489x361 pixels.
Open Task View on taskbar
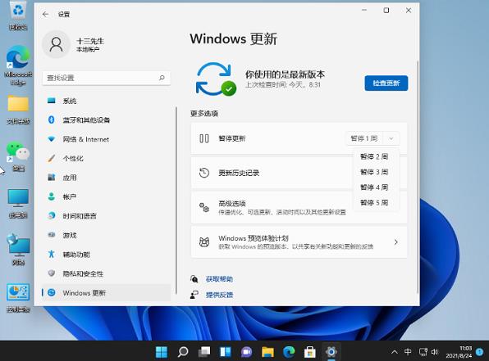(x=204, y=352)
